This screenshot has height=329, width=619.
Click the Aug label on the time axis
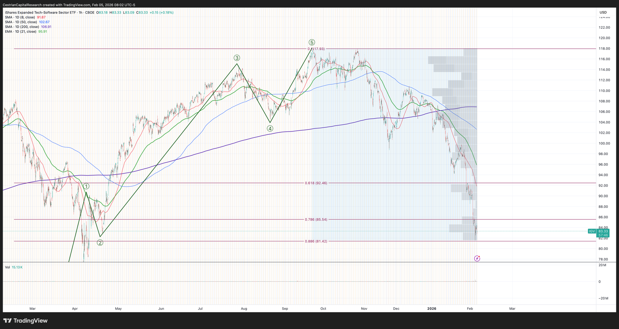tap(244, 309)
